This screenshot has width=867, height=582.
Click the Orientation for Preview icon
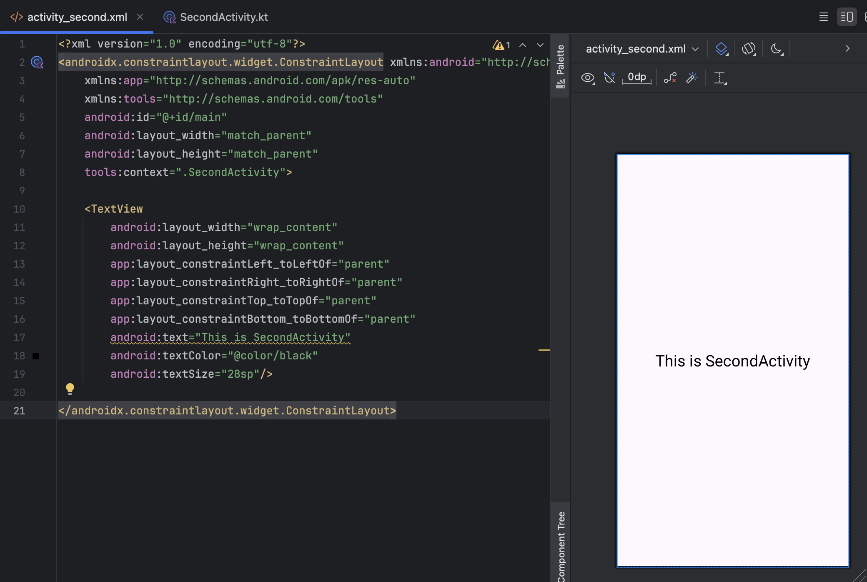pyautogui.click(x=749, y=49)
